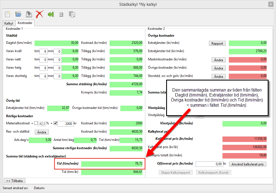
Task: Click the Offererat pris input field
Action: point(209,164)
